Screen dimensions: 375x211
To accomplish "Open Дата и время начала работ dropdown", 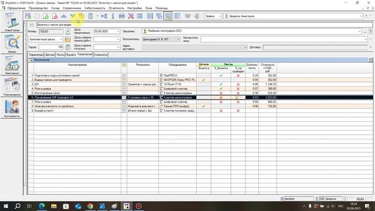I will pos(118,39).
